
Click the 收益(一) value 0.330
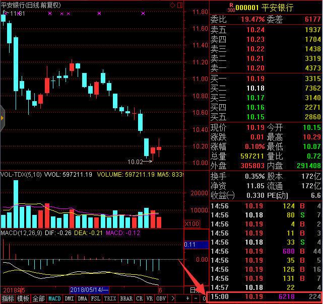pos(255,195)
